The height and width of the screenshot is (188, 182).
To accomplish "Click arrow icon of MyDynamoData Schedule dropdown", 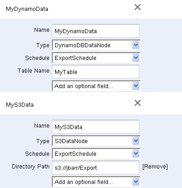I will (x=136, y=58).
